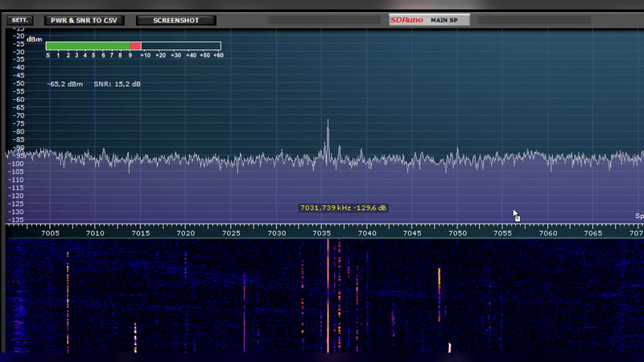Screen dimensions: 644x362
Task: Click the bright orange waterfall trace near 7035 kHz
Action: tap(328, 298)
